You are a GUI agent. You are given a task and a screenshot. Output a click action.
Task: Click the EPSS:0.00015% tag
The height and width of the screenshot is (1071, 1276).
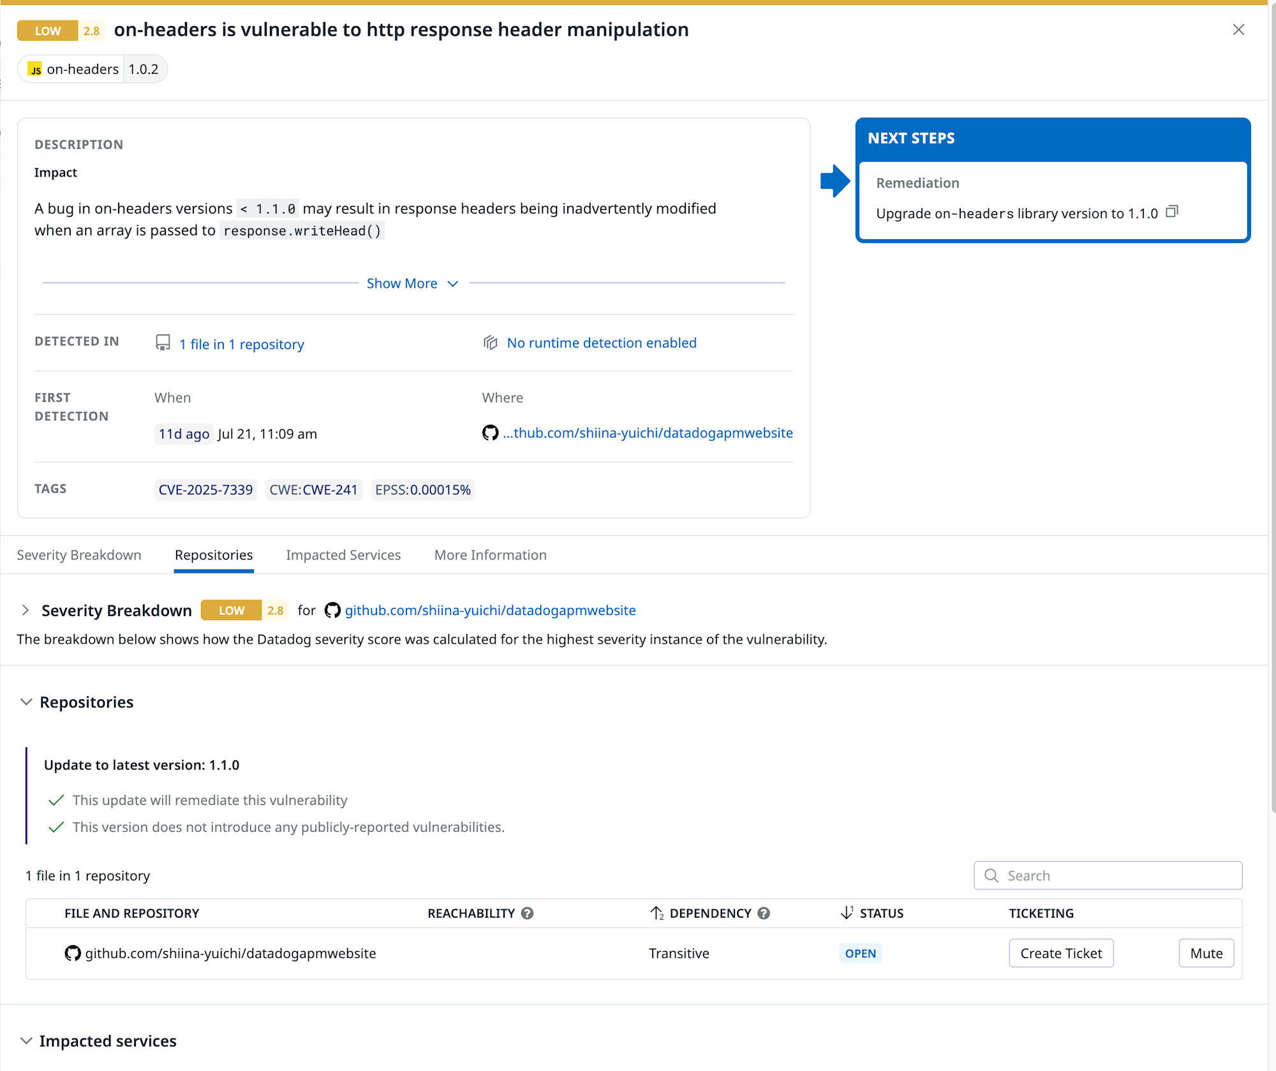tap(422, 490)
